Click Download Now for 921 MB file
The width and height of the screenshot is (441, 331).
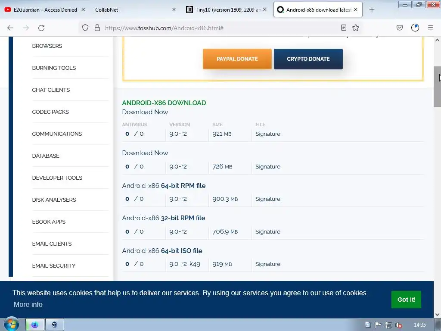145,112
